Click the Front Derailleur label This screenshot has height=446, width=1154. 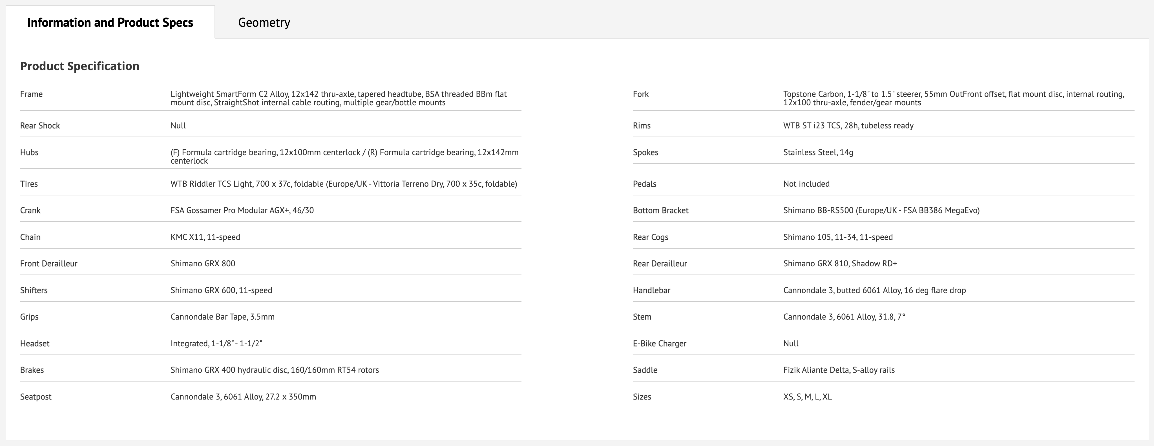[49, 264]
